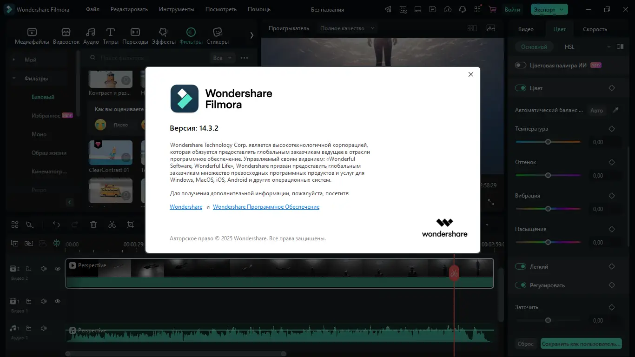Open the Инструменты menu
This screenshot has width=635, height=357.
pyautogui.click(x=177, y=9)
